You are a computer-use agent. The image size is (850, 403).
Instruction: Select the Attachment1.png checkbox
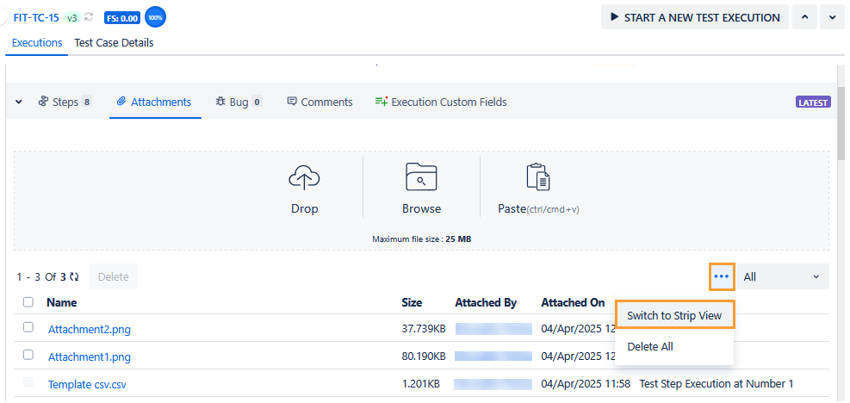[x=28, y=356]
